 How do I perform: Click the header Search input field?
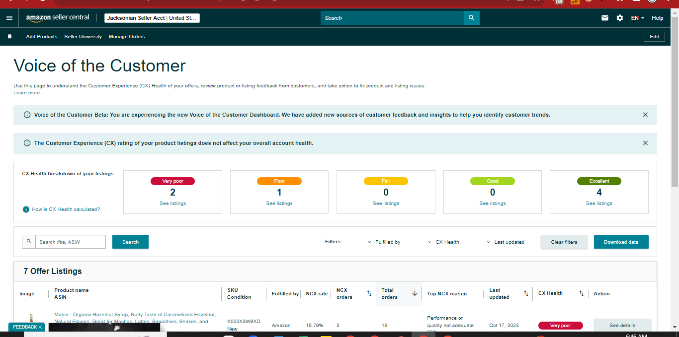[392, 18]
